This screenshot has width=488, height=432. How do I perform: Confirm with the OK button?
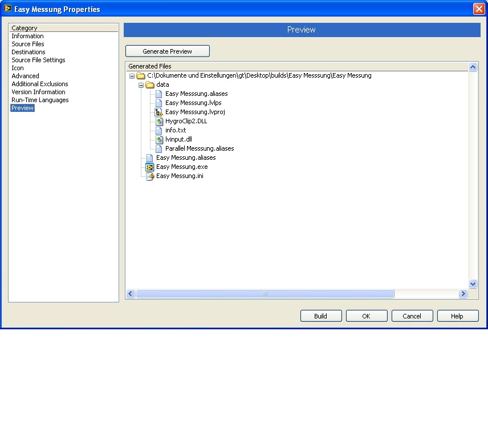point(367,316)
